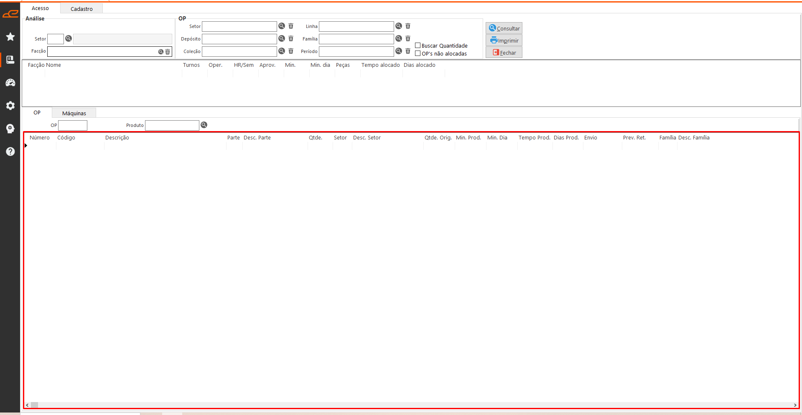Search for Produto using magnifier icon
802x415 pixels.
point(204,125)
